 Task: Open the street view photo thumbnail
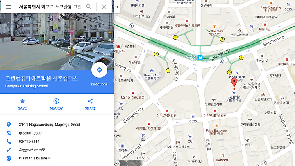pos(57,41)
